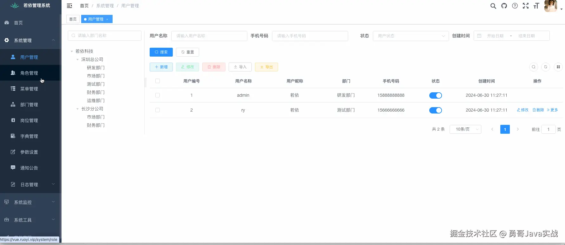This screenshot has width=565, height=245.
Task: Focus the 请输入手机号码 input field
Action: [x=310, y=36]
